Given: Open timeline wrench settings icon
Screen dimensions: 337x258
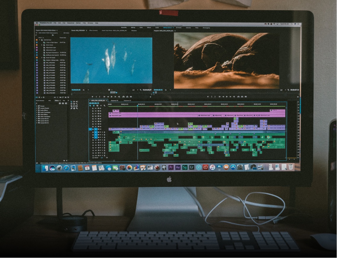Looking at the screenshot, I should coord(104,106).
